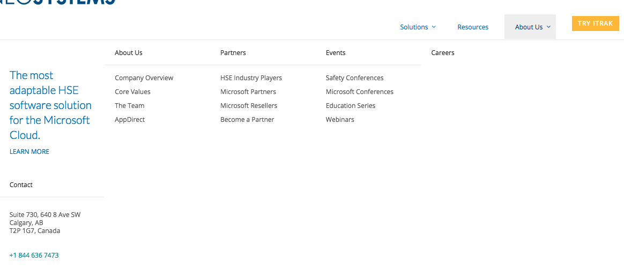
Task: Open the Careers section heading
Action: pyautogui.click(x=442, y=52)
